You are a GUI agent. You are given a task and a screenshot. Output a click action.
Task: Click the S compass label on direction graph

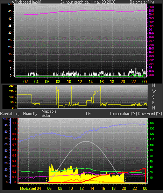coord(153,97)
